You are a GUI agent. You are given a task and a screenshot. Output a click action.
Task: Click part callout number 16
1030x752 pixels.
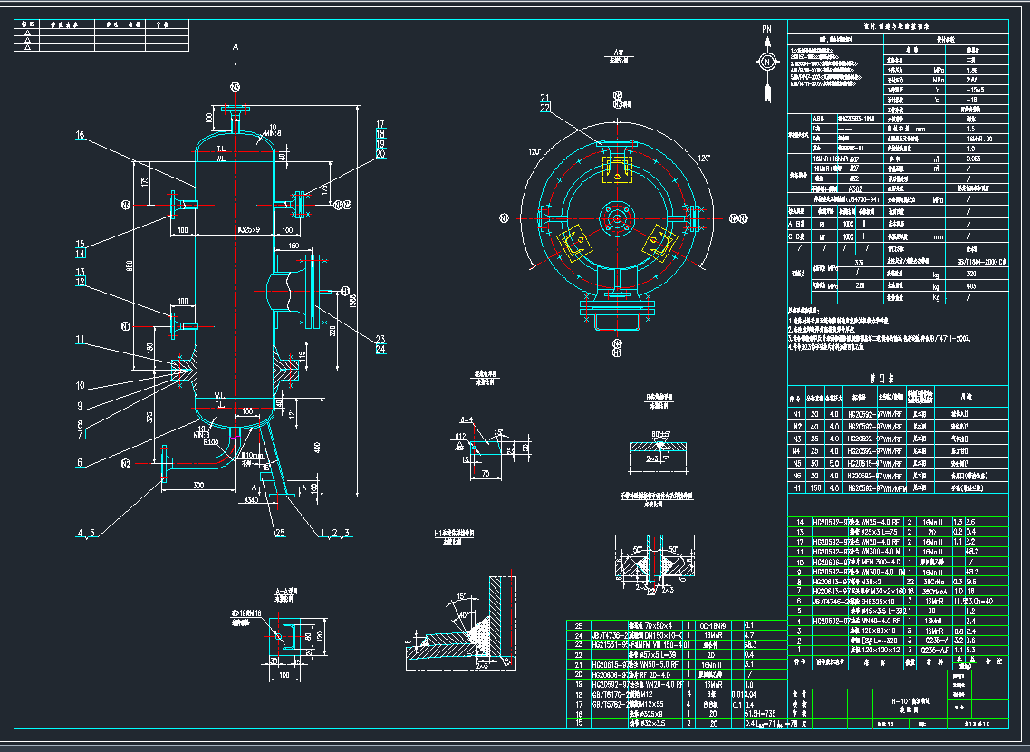[80, 136]
